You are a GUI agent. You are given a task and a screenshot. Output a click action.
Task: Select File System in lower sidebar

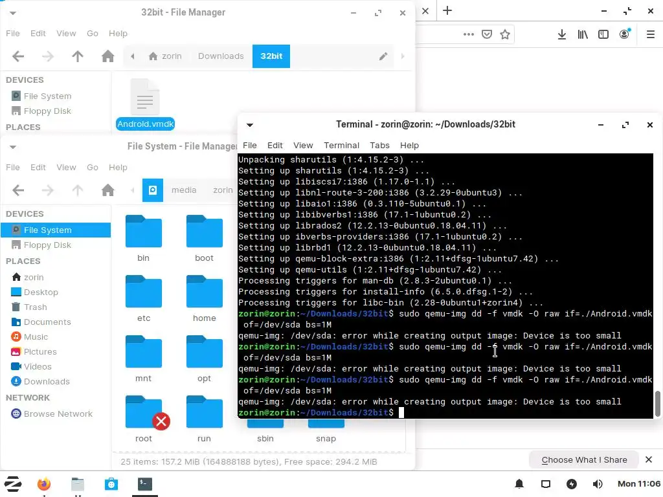click(x=56, y=230)
